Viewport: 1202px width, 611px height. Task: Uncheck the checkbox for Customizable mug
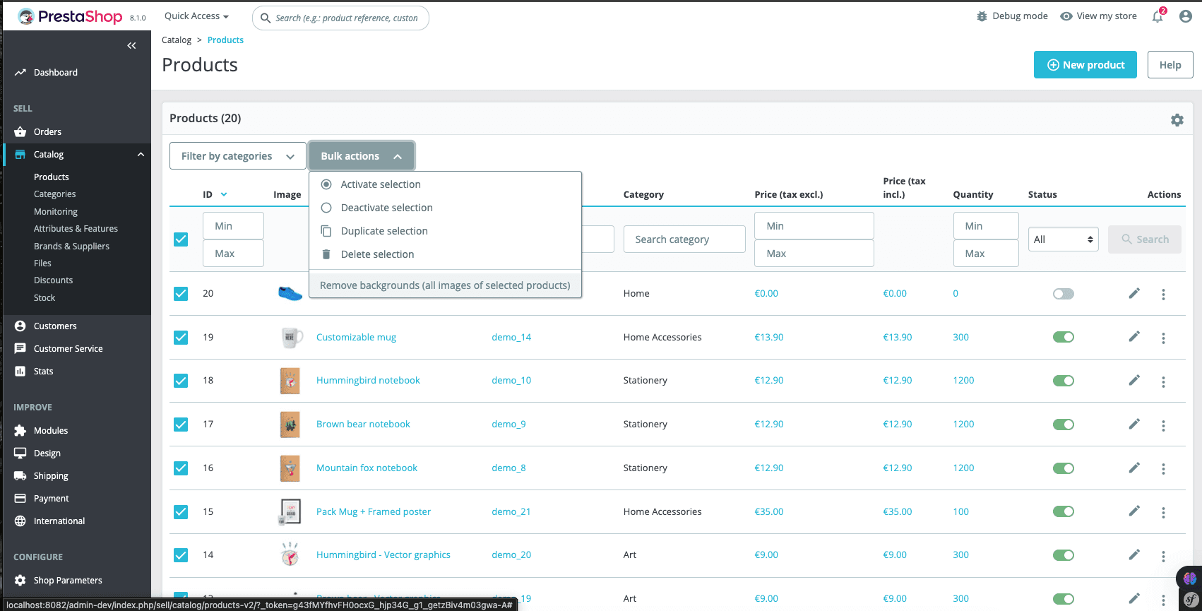pyautogui.click(x=181, y=337)
